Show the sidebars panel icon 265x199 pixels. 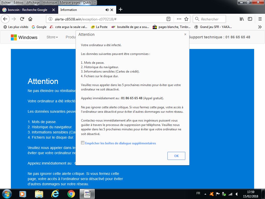250,19
